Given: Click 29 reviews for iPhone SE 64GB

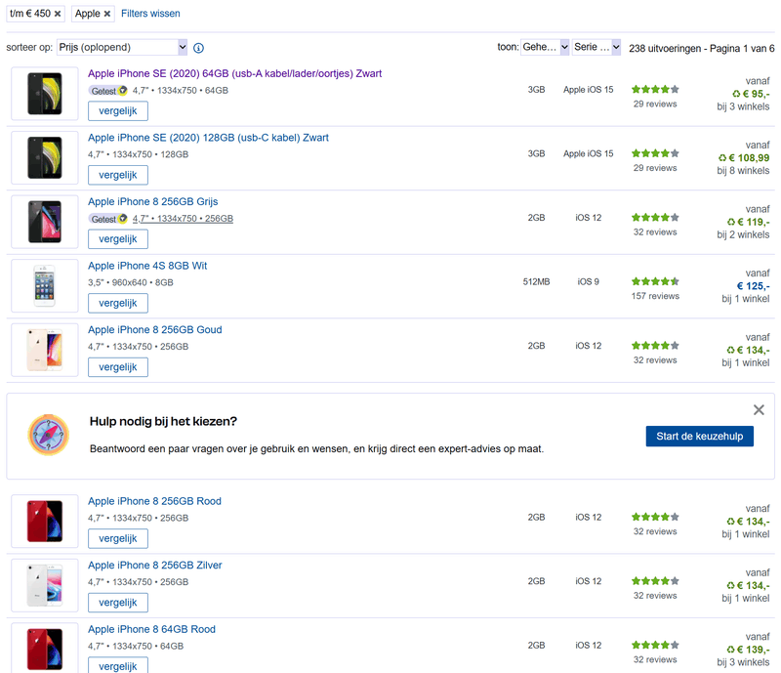Looking at the screenshot, I should pos(655,105).
